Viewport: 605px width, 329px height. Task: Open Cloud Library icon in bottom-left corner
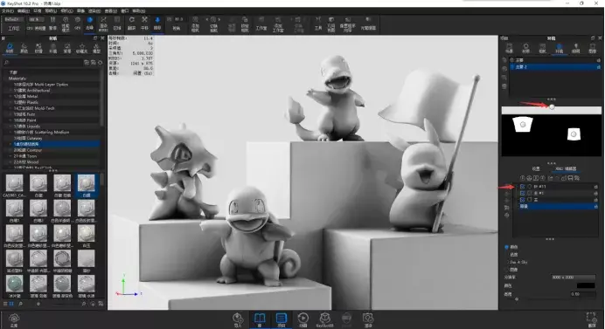14,319
